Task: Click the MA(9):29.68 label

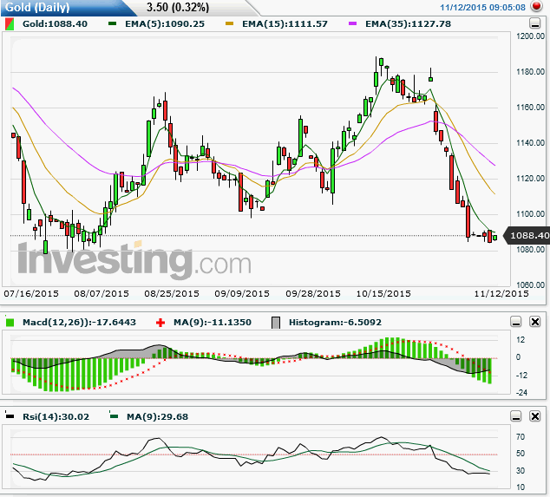Action: (158, 416)
